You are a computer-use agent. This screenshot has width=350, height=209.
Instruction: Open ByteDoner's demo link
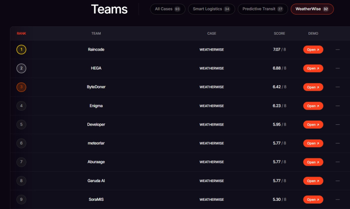click(x=313, y=87)
